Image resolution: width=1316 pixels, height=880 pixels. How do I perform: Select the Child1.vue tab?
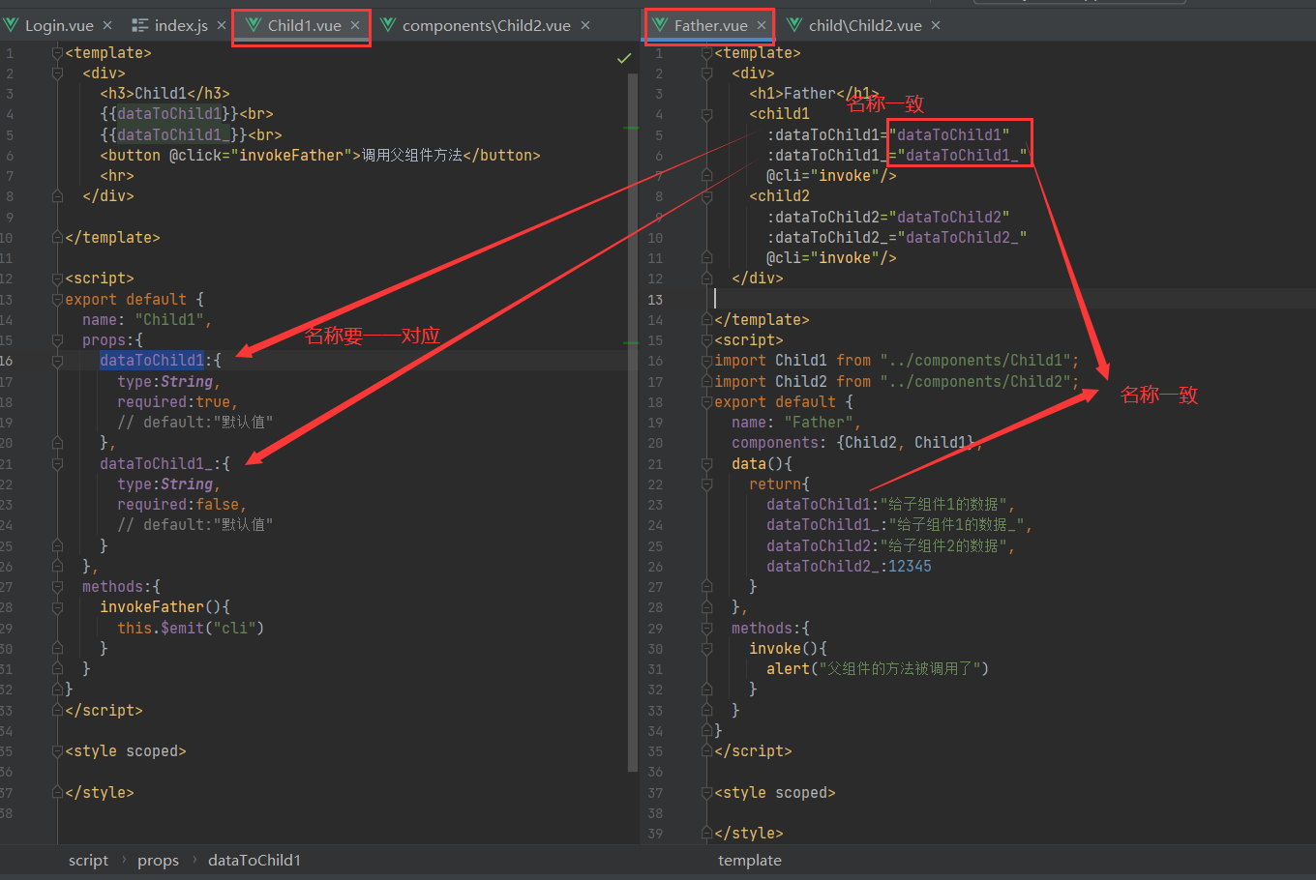(x=304, y=26)
